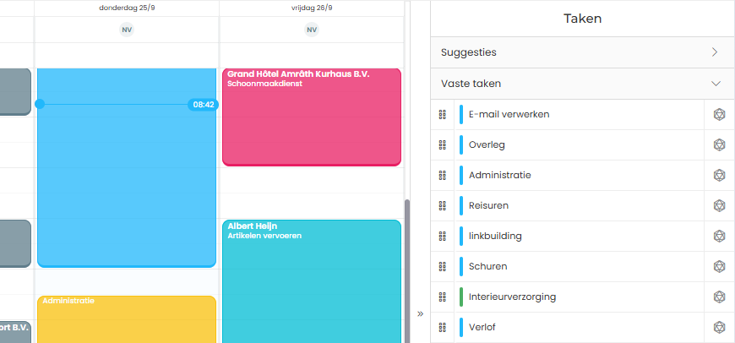Click the polyhedron icon next to Overleg
The width and height of the screenshot is (735, 343).
[x=719, y=145]
